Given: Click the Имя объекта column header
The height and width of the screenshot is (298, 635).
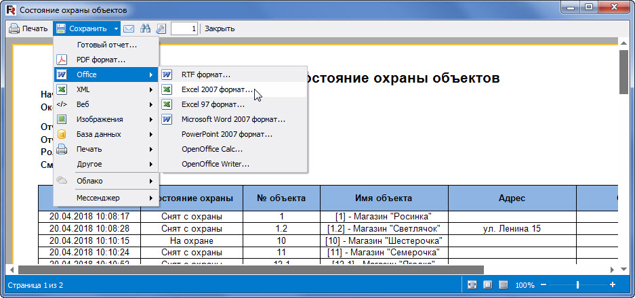Looking at the screenshot, I should pos(384,198).
